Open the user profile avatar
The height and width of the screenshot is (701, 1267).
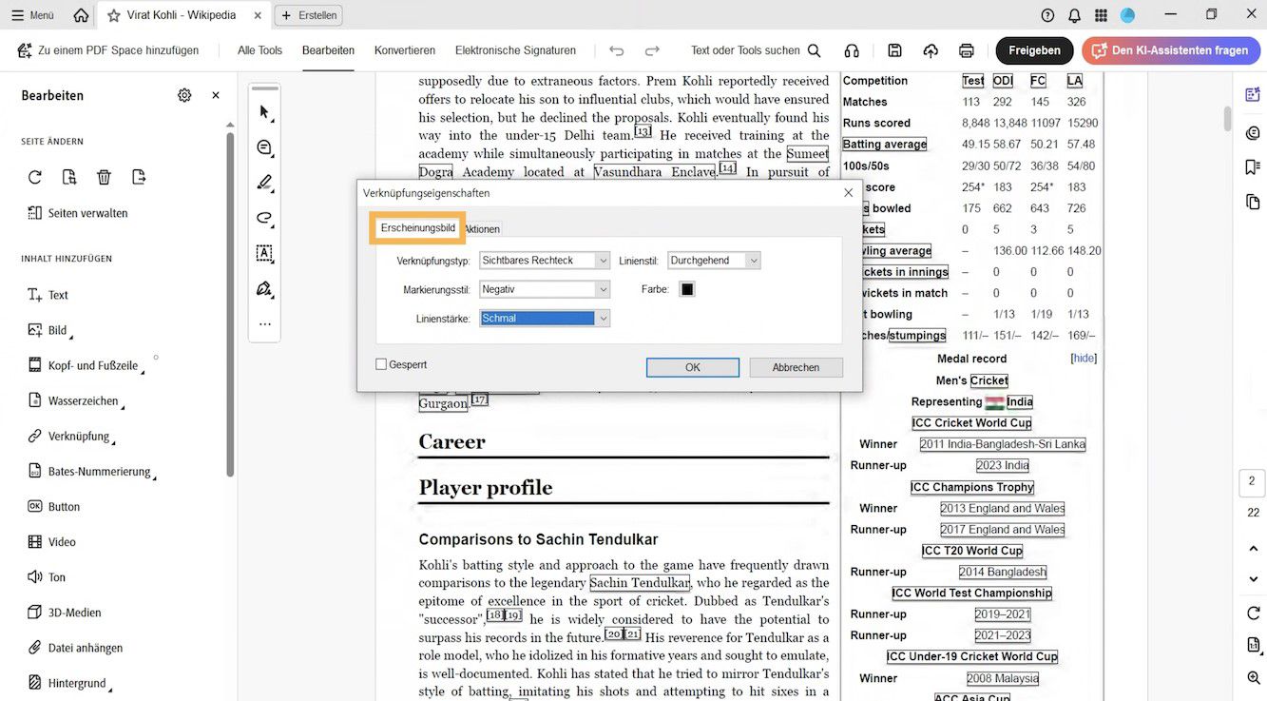click(x=1127, y=15)
